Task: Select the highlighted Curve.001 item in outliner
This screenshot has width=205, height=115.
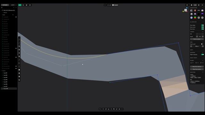Action: click(9, 88)
